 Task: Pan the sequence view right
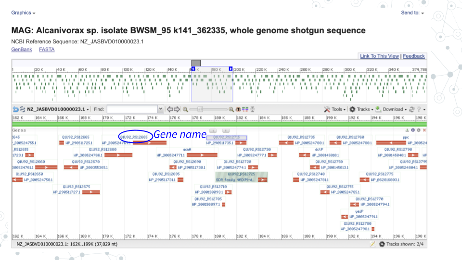coord(177,109)
